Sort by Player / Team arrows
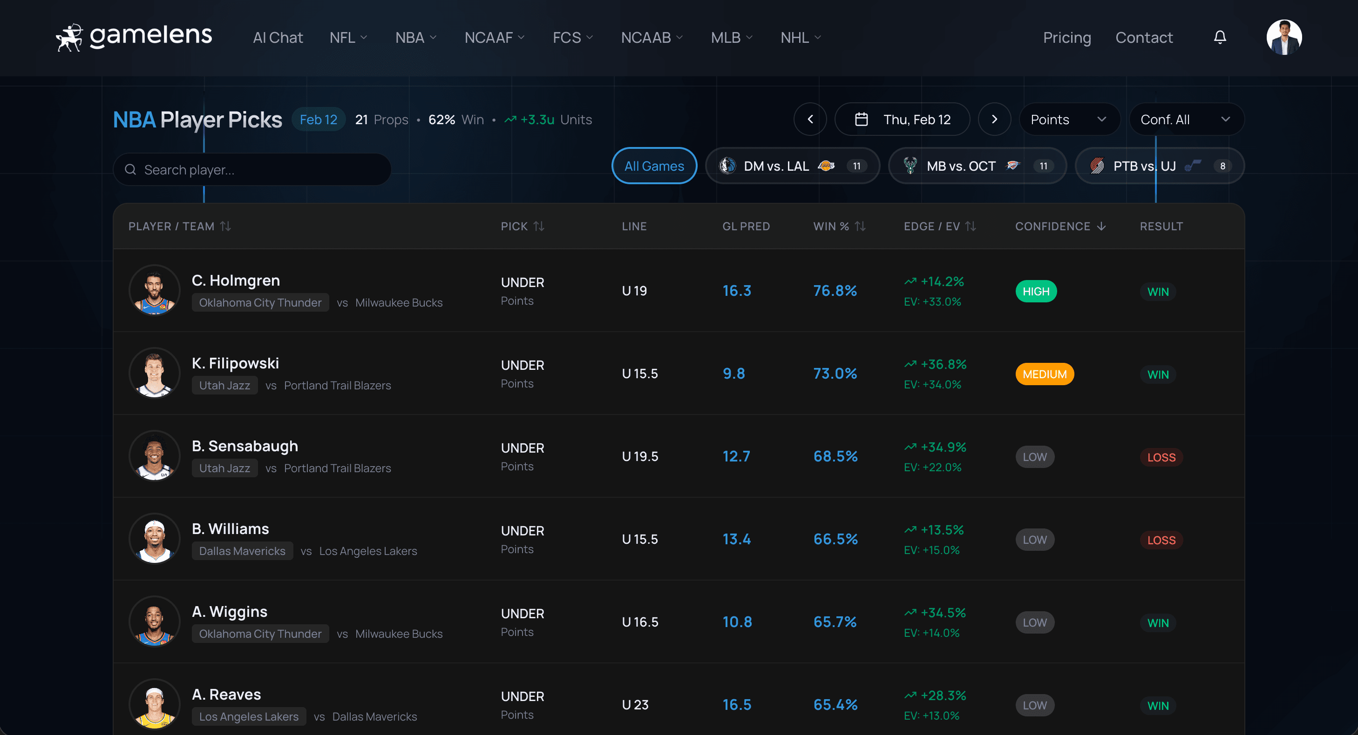Image resolution: width=1358 pixels, height=735 pixels. click(225, 227)
